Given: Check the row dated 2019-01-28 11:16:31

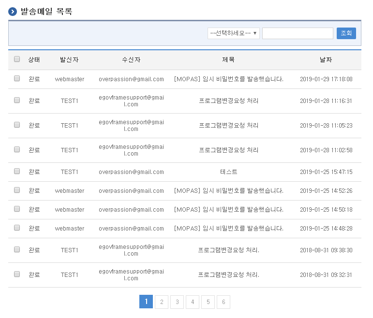Looking at the screenshot, I should 17,101.
